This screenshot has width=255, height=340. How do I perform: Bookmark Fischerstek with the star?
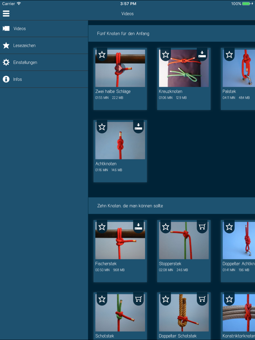point(102,227)
